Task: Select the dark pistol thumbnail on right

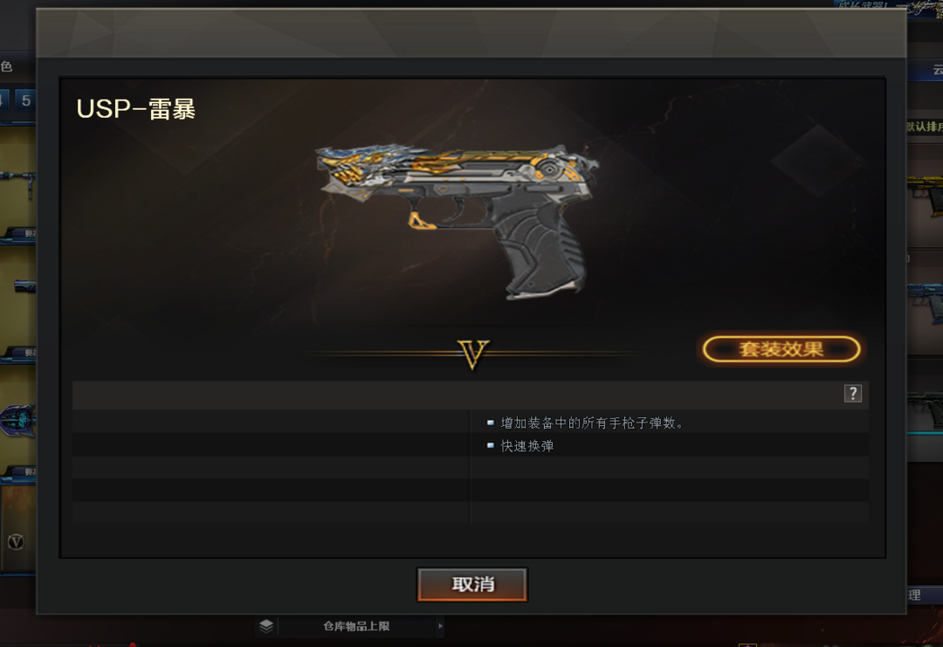Action: coord(925,409)
